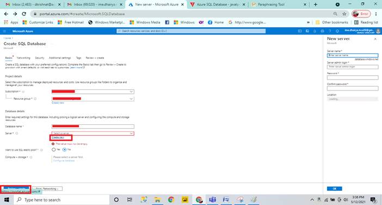Open Microsoft Teams from taskbar
This screenshot has height=205, width=382.
[212, 200]
